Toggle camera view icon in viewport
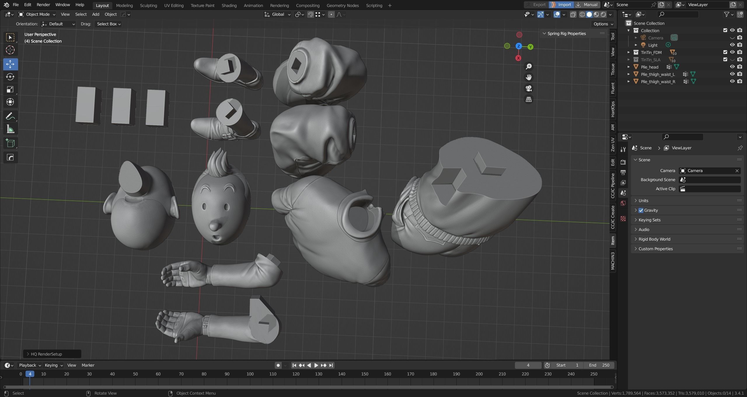 [x=528, y=88]
